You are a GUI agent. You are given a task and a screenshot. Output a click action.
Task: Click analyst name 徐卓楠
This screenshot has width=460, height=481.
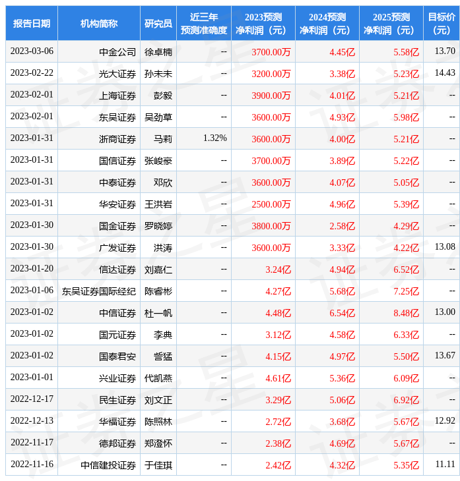click(158, 52)
